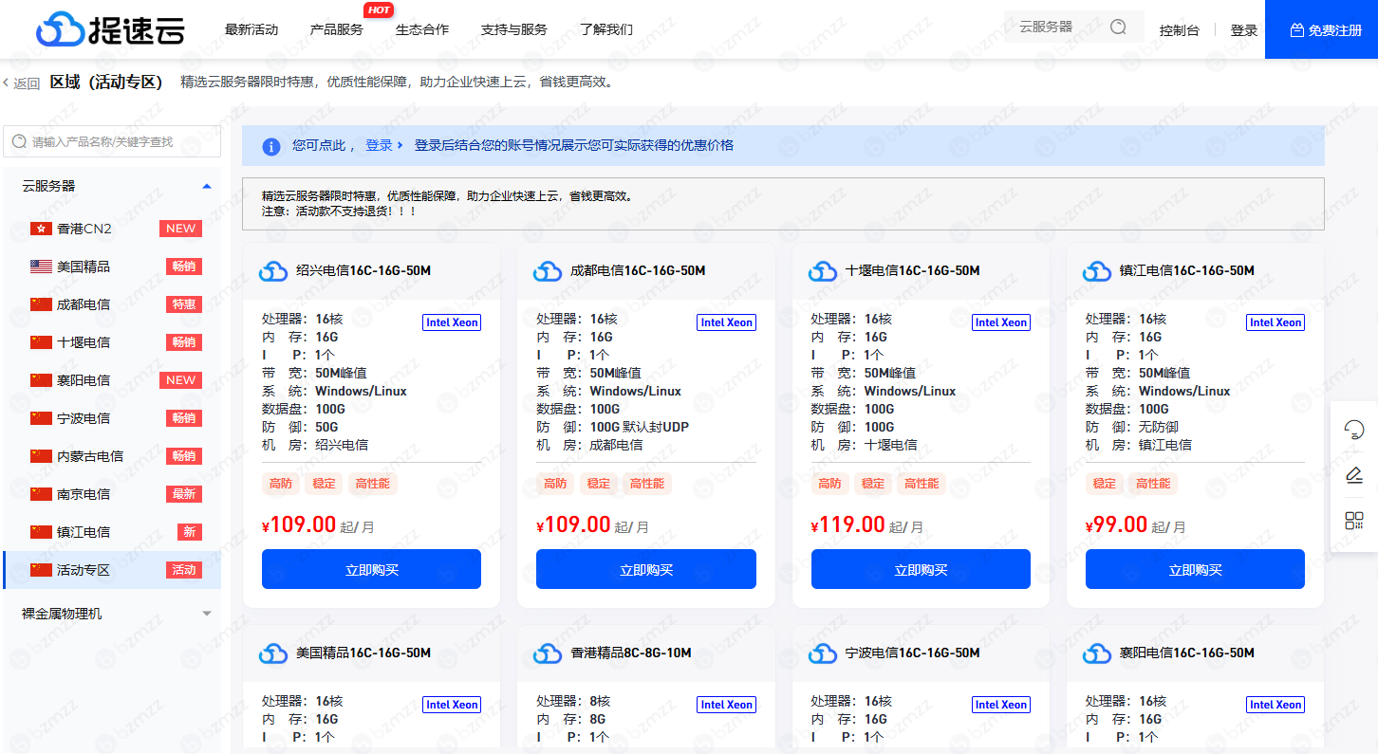Open the 最新活动 menu
Viewport: 1378px width, 754px height.
[251, 29]
